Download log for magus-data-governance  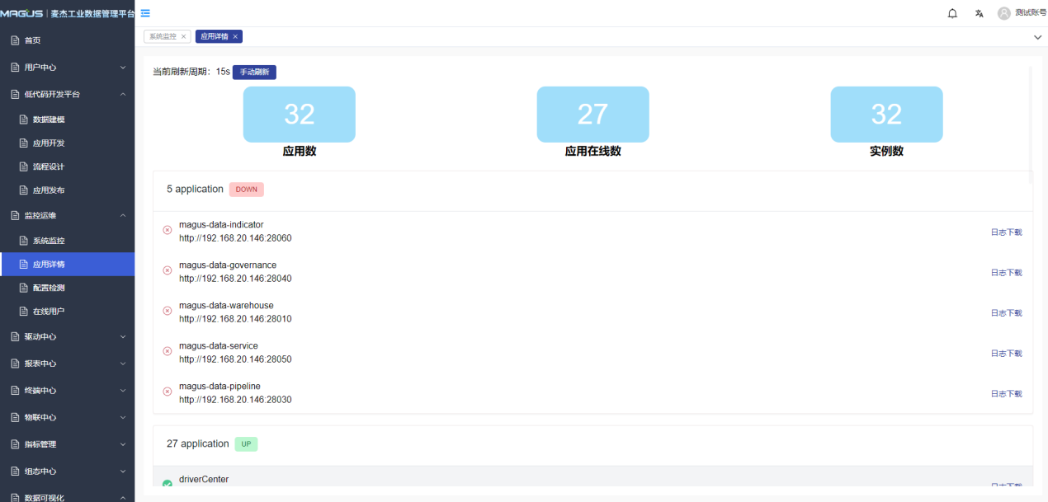point(1006,273)
